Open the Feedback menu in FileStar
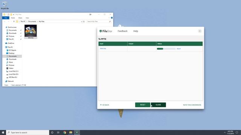 [122, 31]
